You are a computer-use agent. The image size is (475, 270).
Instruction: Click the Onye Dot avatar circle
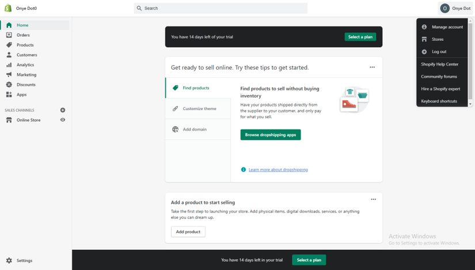pyautogui.click(x=444, y=9)
